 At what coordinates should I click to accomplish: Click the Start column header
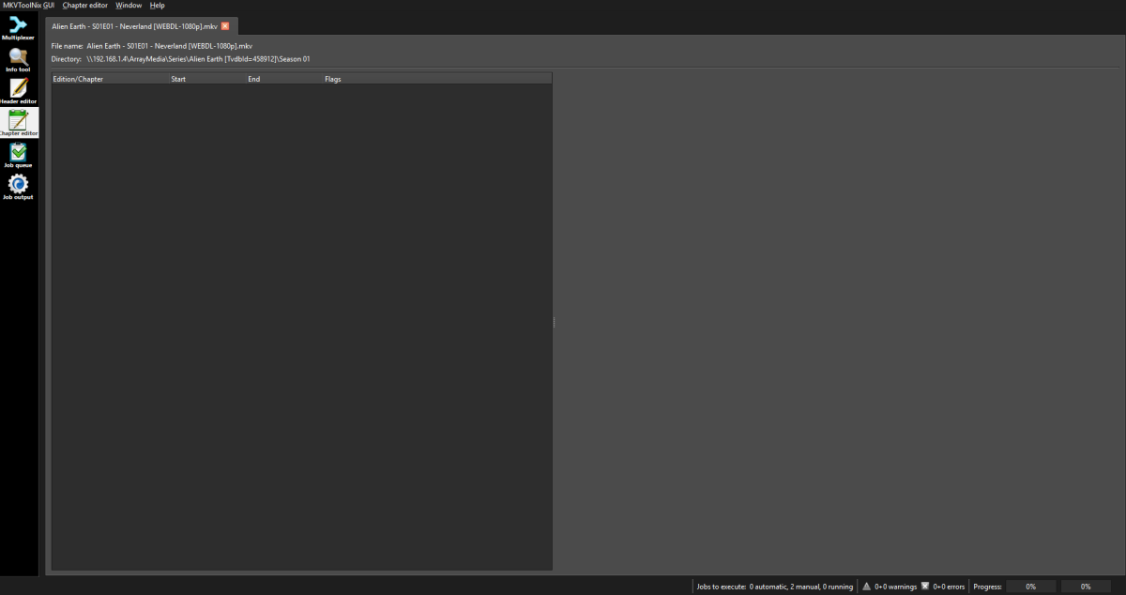point(178,79)
